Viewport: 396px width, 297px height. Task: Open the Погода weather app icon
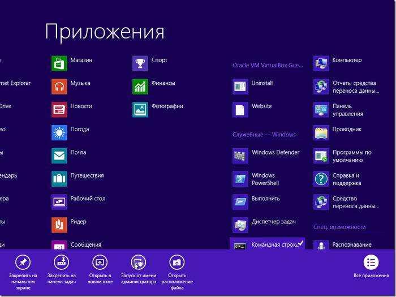coord(59,132)
